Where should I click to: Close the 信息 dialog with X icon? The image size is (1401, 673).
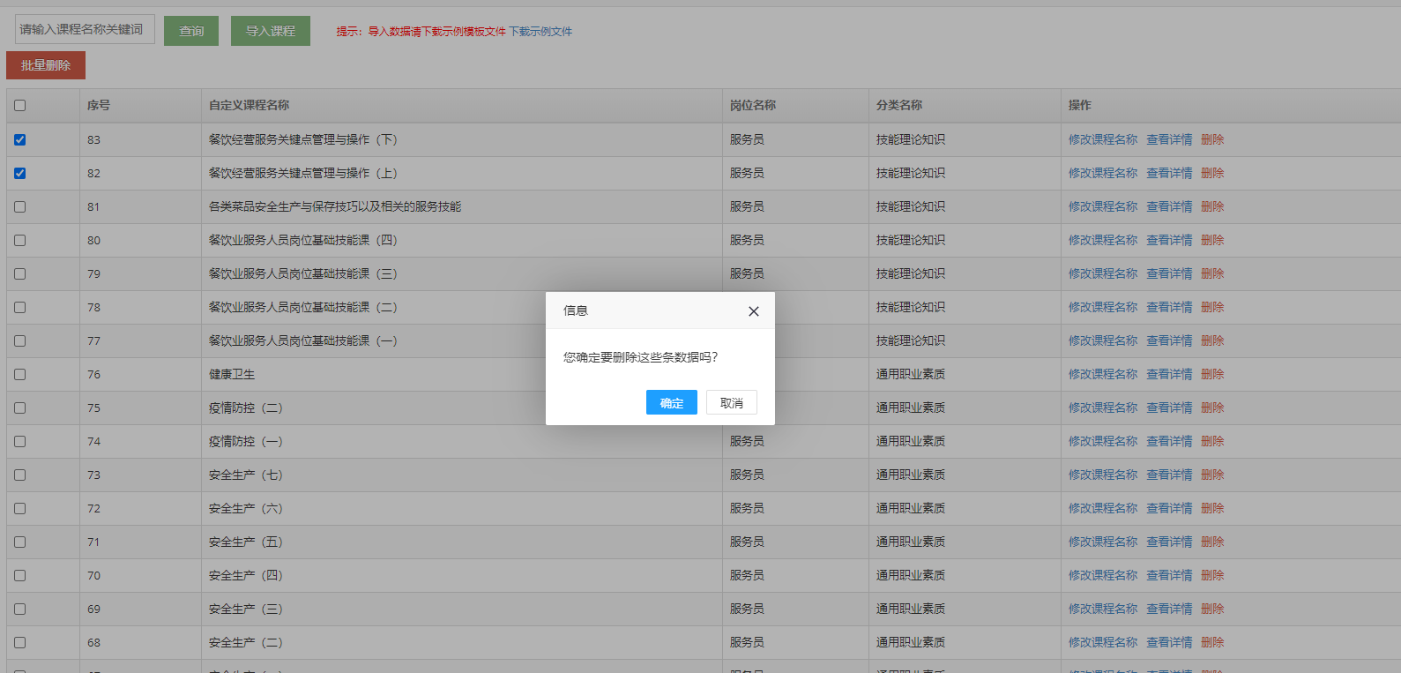coord(753,311)
